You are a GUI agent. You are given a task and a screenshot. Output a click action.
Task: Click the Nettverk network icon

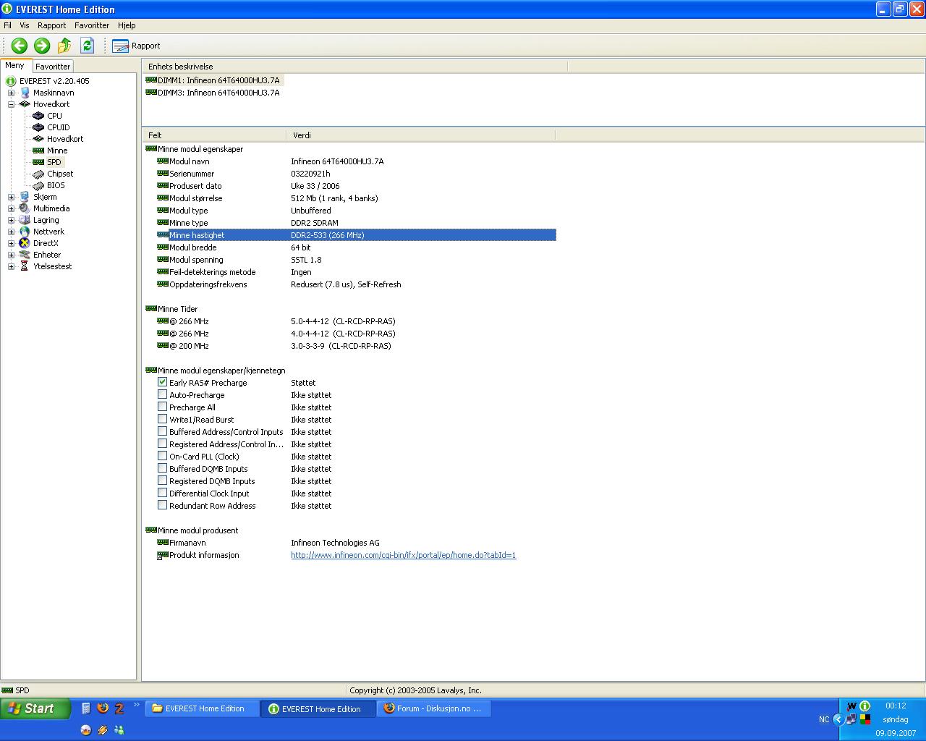pos(25,232)
